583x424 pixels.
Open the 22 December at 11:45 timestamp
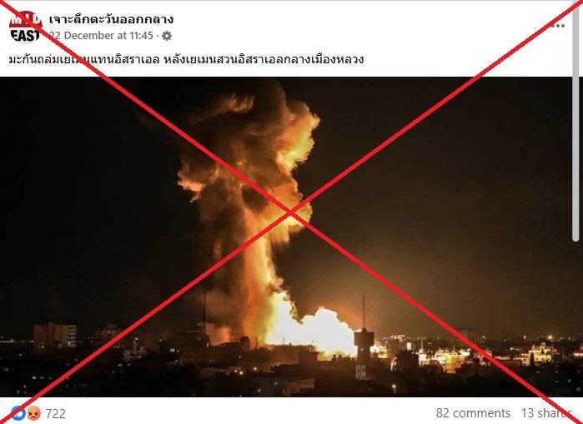pyautogui.click(x=101, y=36)
